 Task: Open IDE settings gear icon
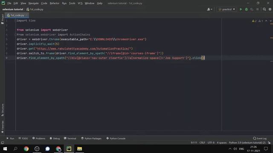click(270, 9)
